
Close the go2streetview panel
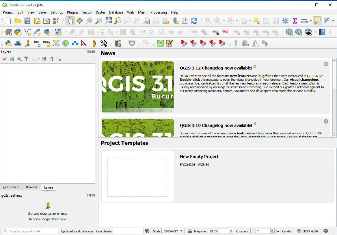(x=93, y=195)
